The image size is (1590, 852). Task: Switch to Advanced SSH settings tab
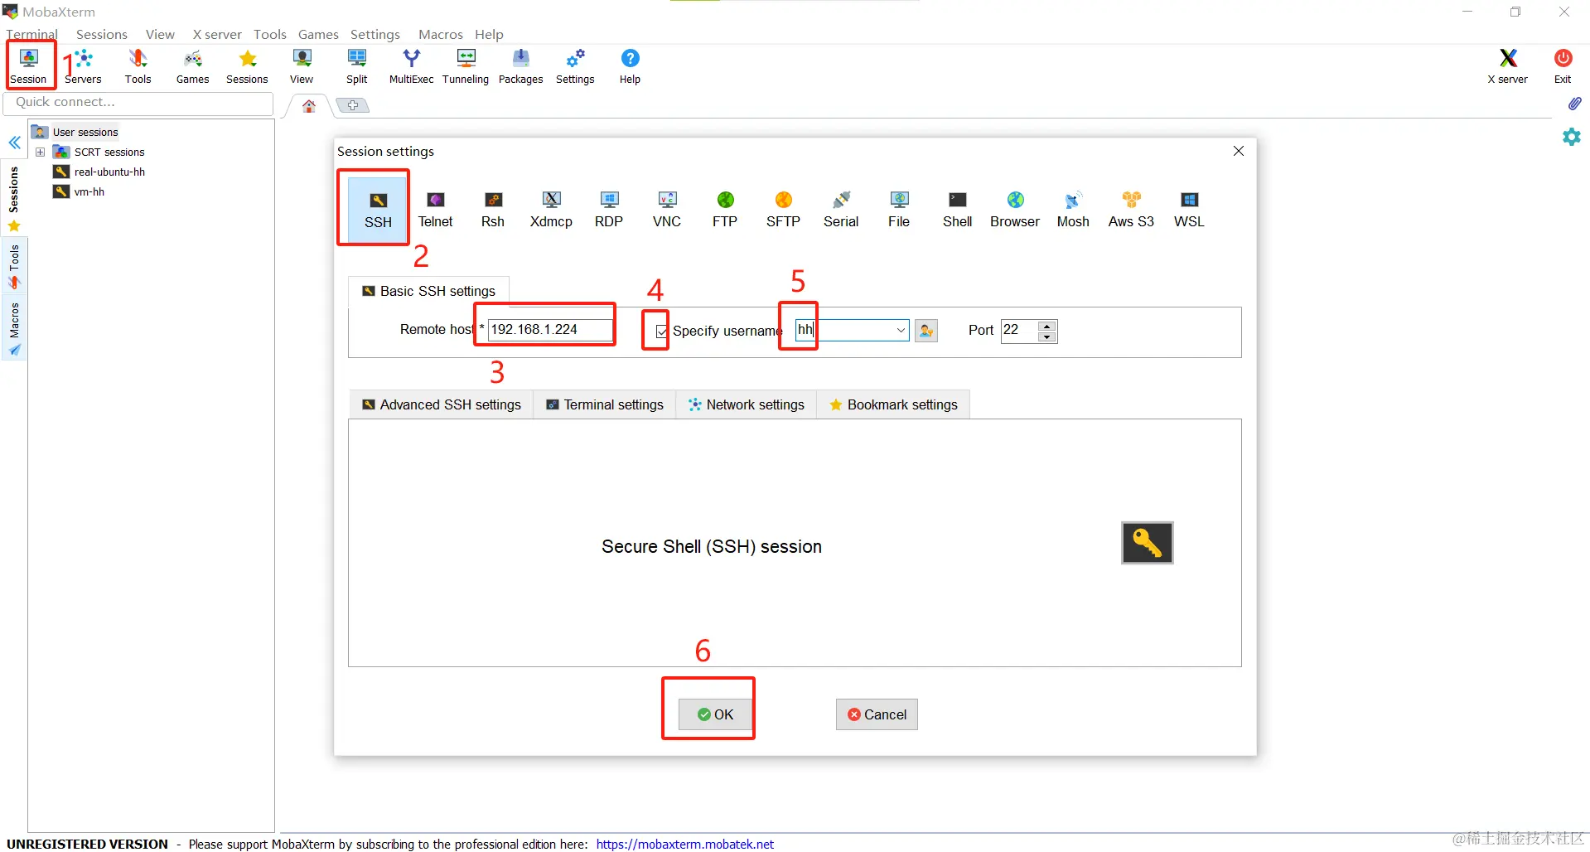click(442, 404)
